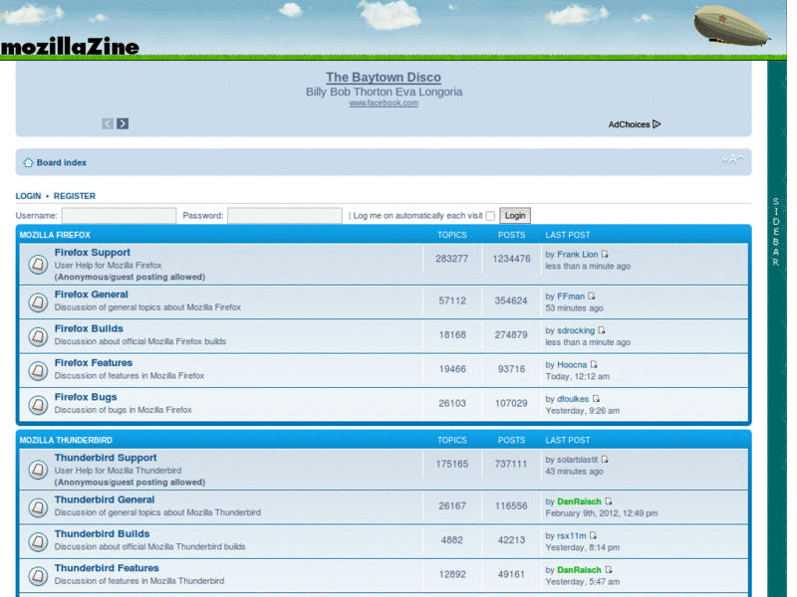Open the Firefox General forum

pos(92,295)
